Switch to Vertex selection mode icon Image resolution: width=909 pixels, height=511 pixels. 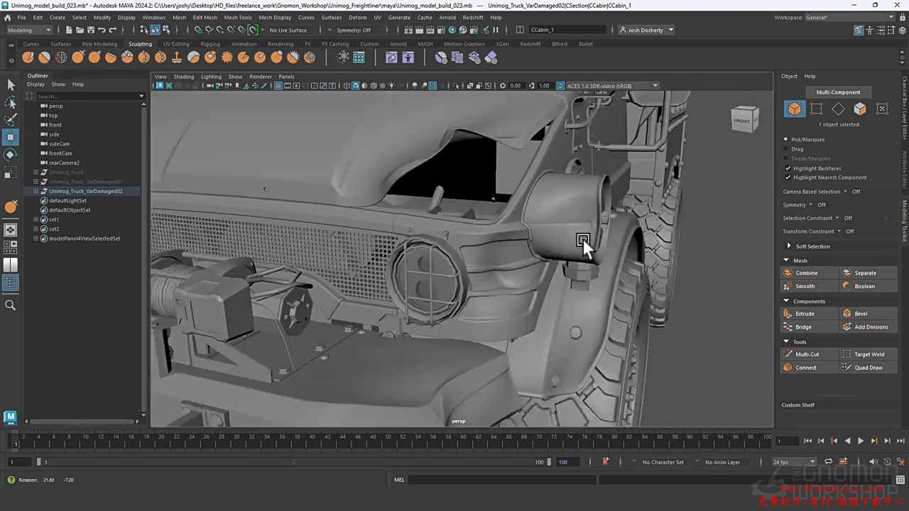(817, 109)
